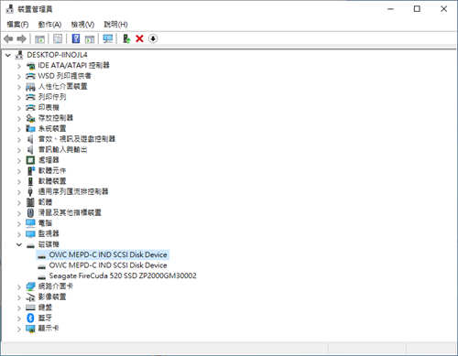Select the 列印佇列 printer icon
Viewport: 458px width, 356px height.
(30, 97)
